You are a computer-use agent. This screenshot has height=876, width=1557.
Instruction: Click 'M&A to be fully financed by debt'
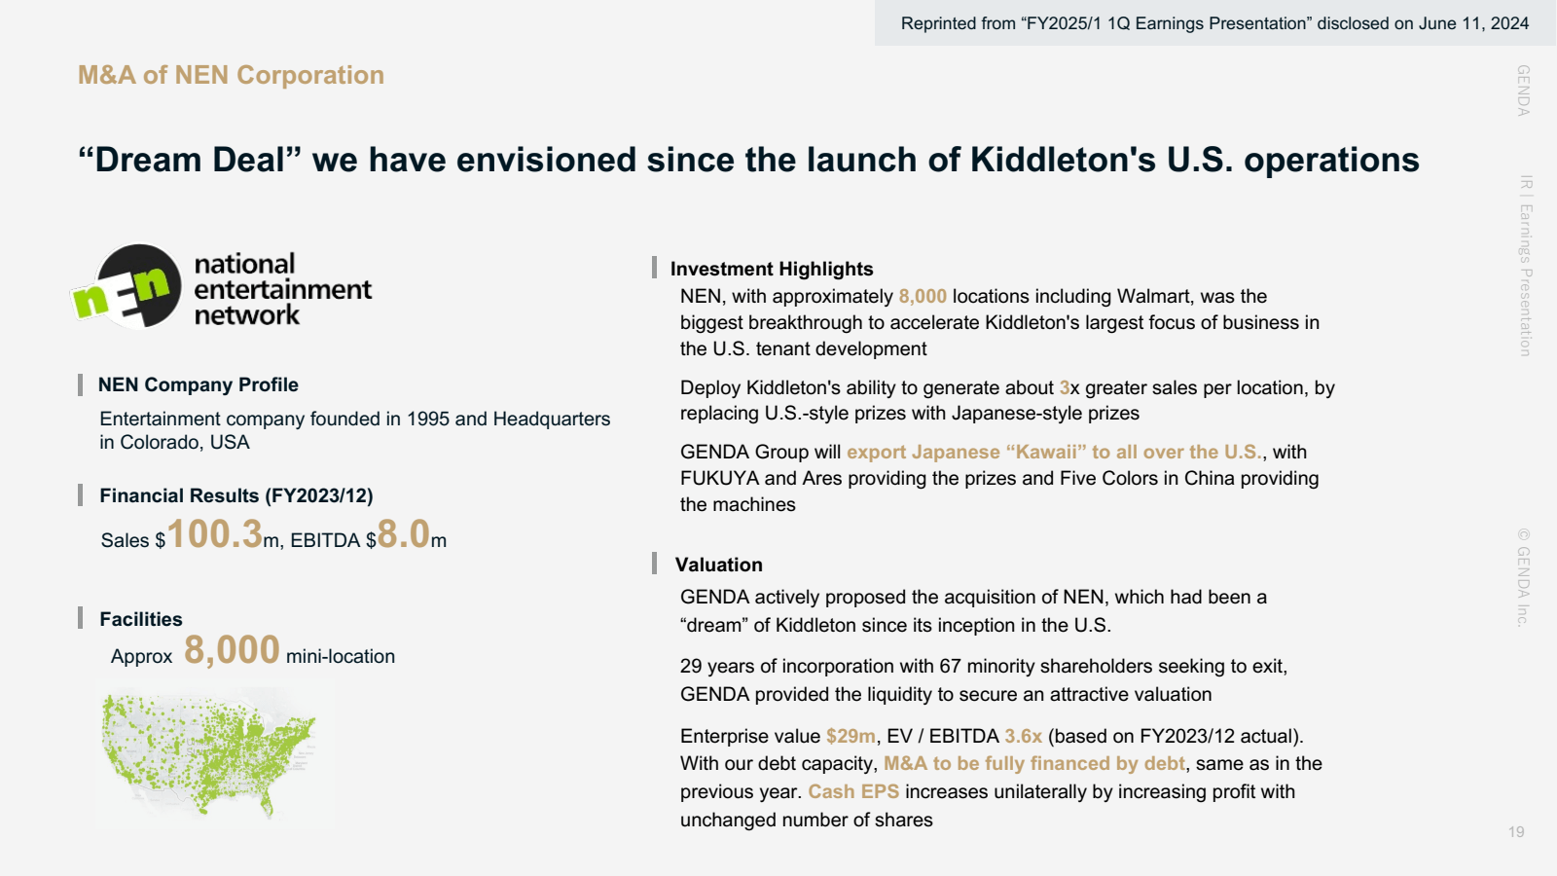click(x=1034, y=763)
